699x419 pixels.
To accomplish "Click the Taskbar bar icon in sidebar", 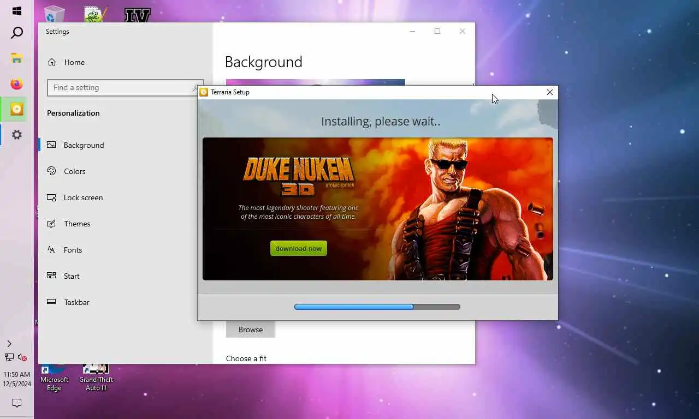I will click(51, 302).
